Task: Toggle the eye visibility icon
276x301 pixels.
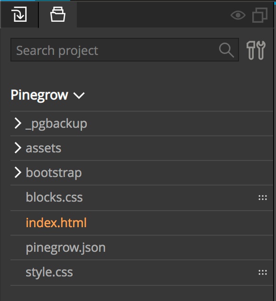Action: click(x=238, y=15)
